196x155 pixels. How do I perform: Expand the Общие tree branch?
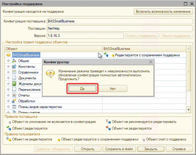pyautogui.click(x=8, y=61)
